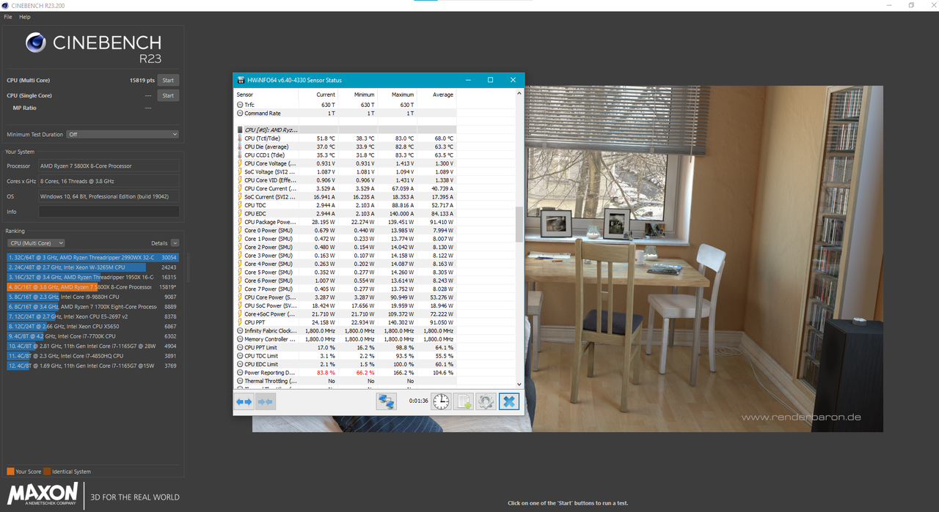Select the CPU PPT sensor row
Image resolution: width=939 pixels, height=512 pixels.
(346, 322)
